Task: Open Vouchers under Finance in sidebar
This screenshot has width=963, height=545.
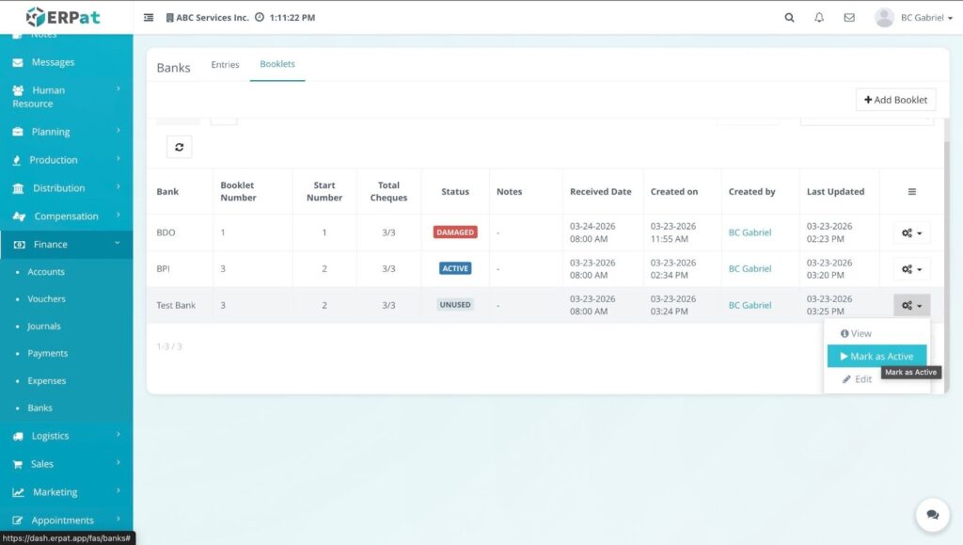Action: coord(46,299)
